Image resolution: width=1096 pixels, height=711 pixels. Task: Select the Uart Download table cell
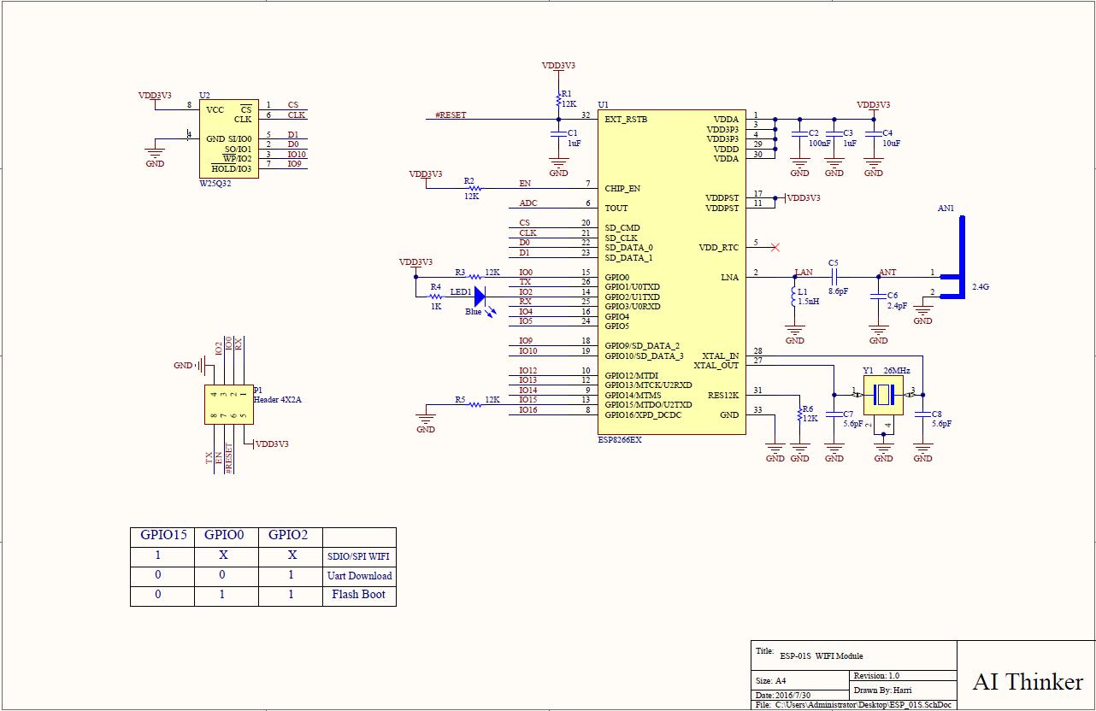pos(360,576)
